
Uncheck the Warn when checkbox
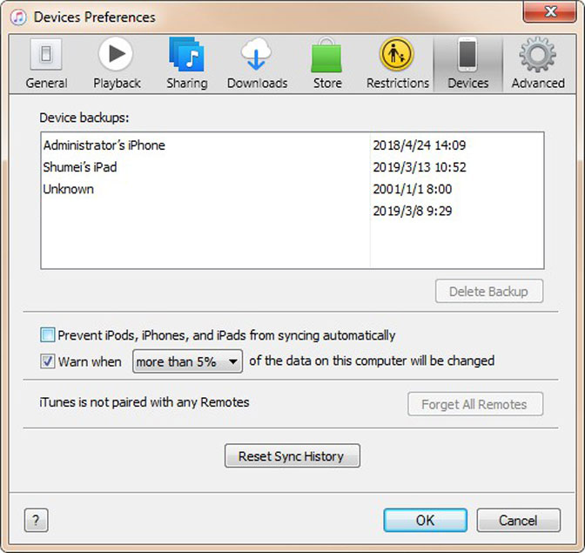(47, 361)
